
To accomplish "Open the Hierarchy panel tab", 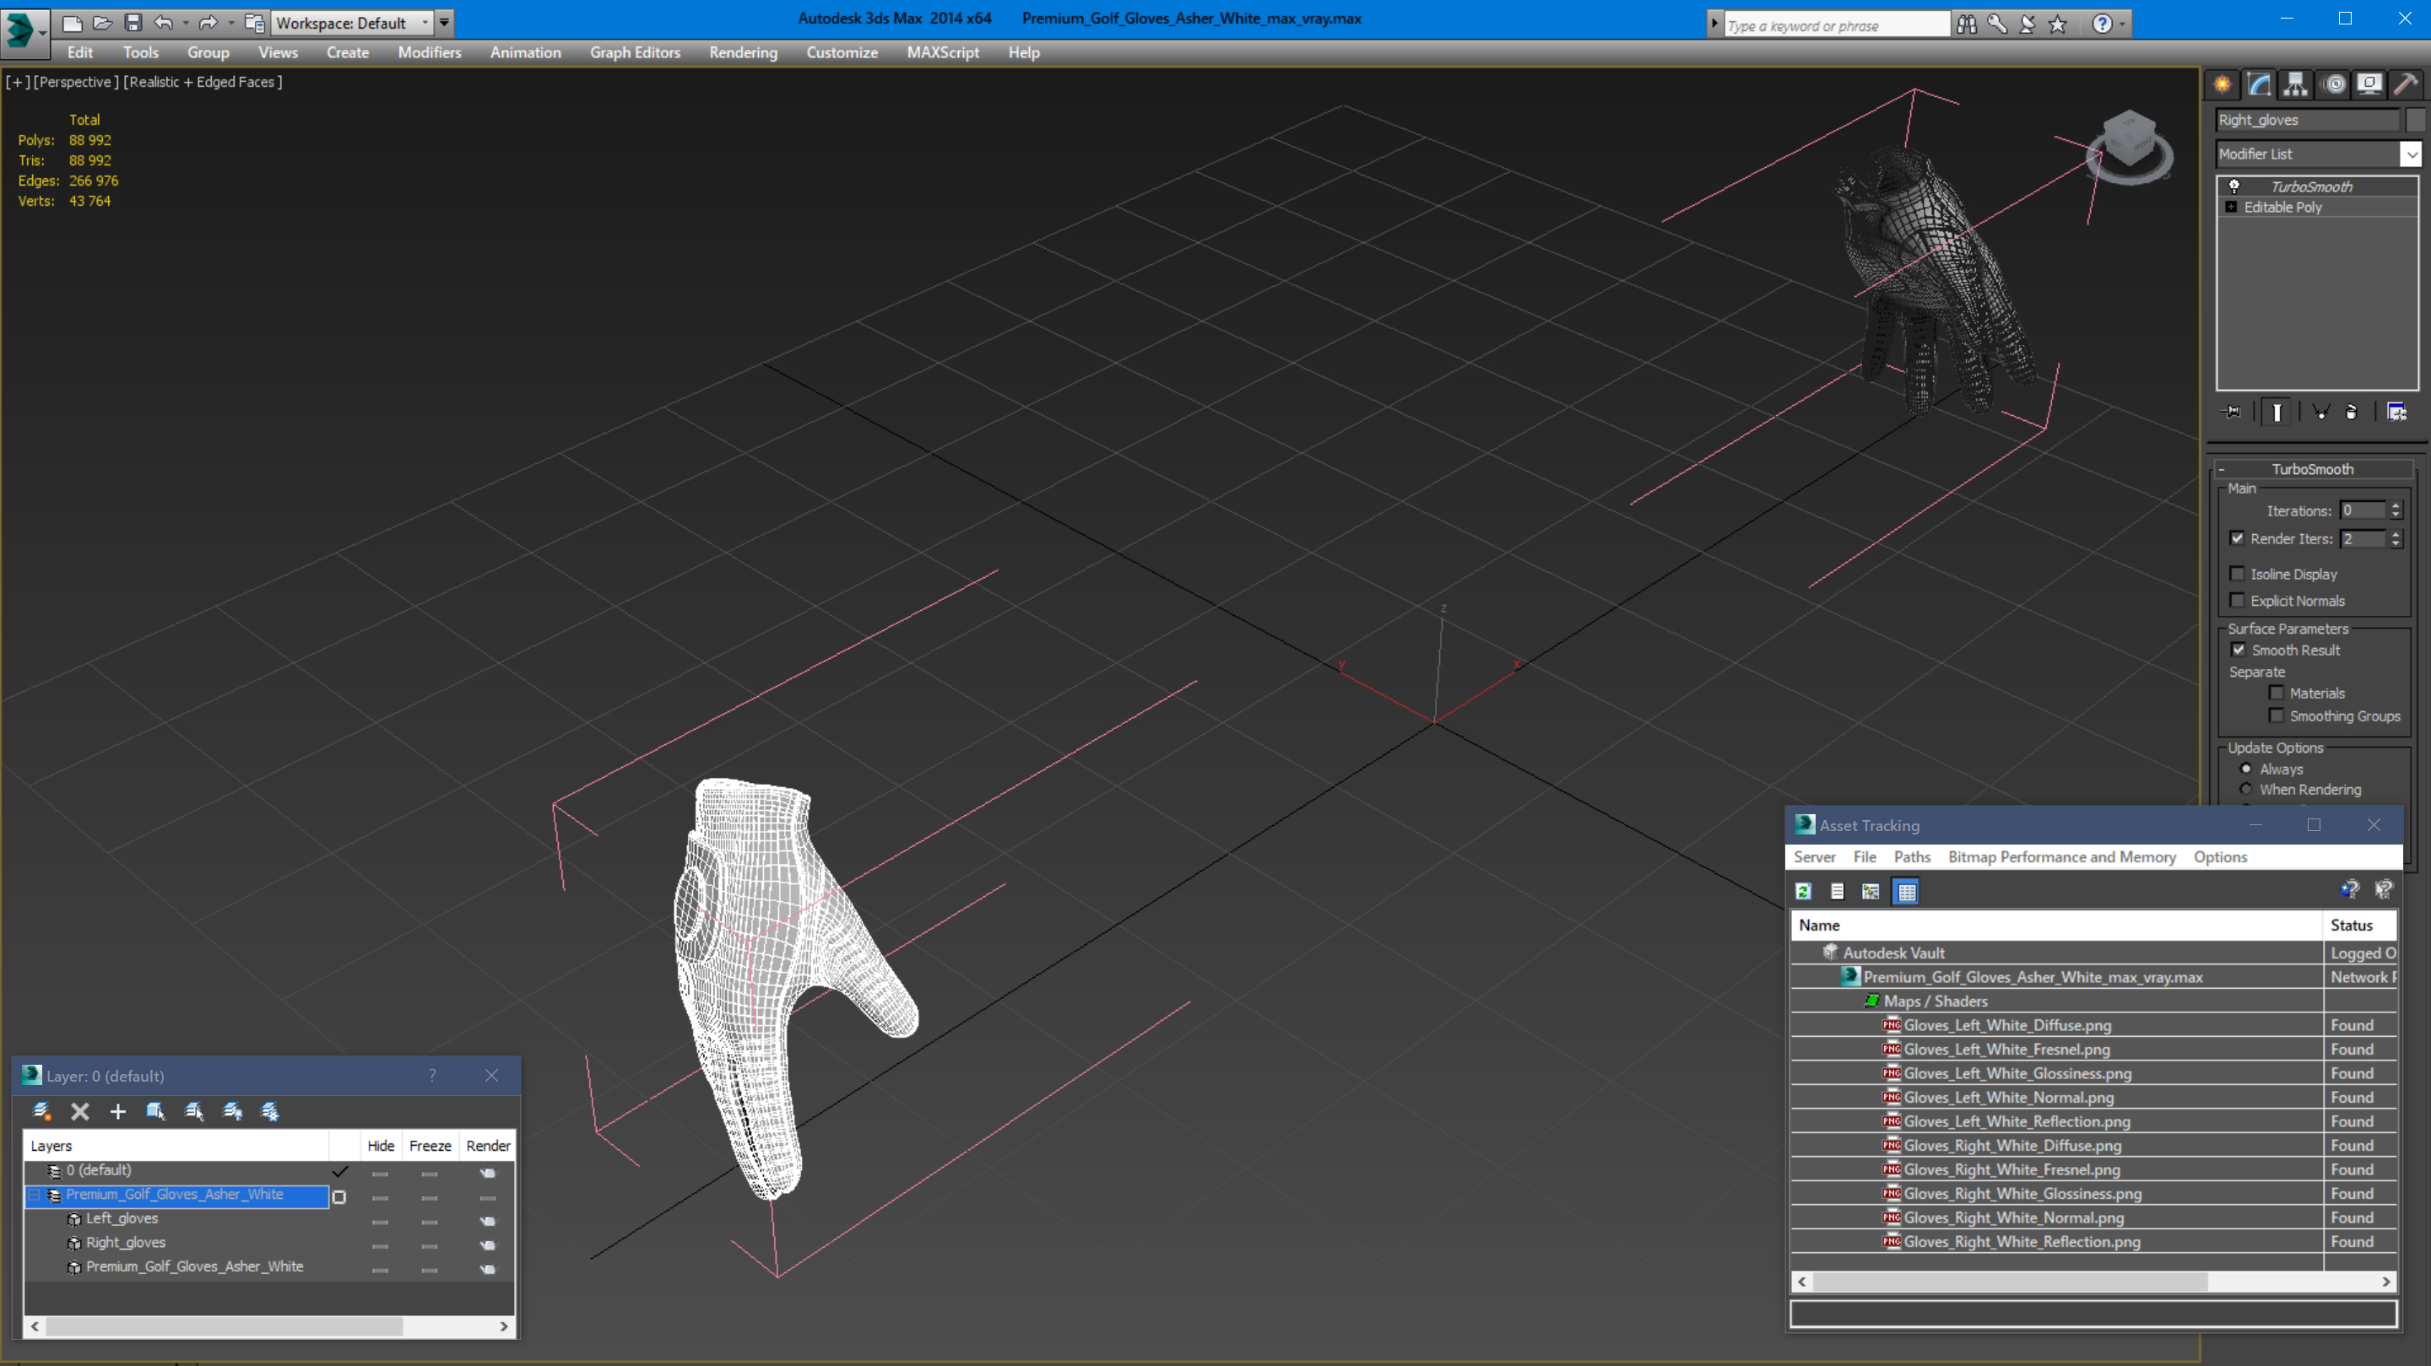I will click(x=2295, y=85).
